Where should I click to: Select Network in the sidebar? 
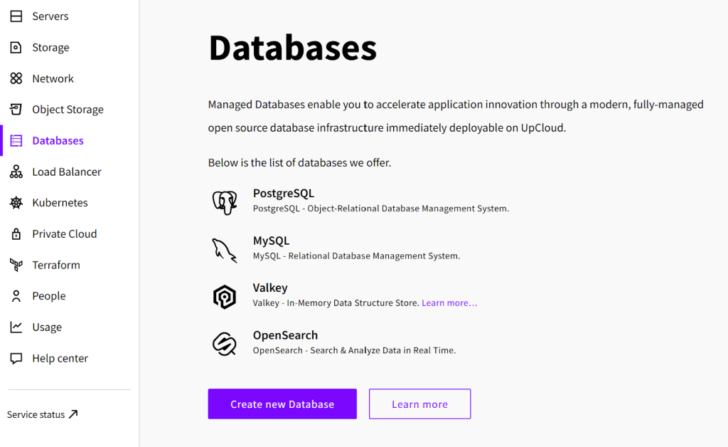coord(53,78)
